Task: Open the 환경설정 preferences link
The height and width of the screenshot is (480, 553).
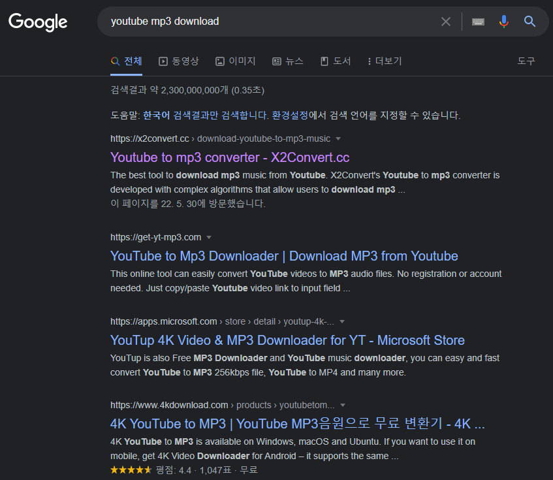Action: click(x=290, y=116)
